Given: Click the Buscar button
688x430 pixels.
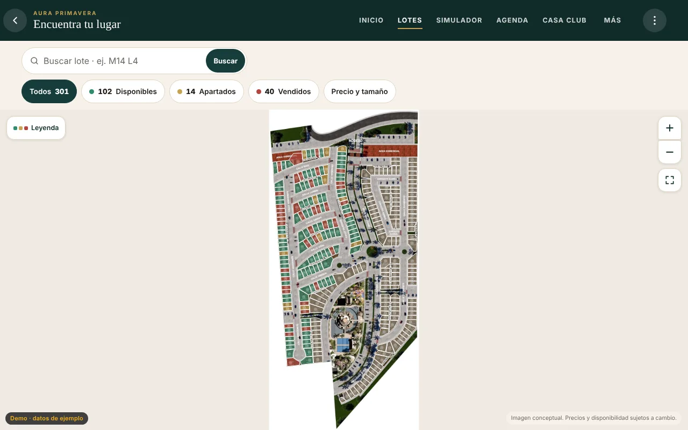Looking at the screenshot, I should coord(225,61).
